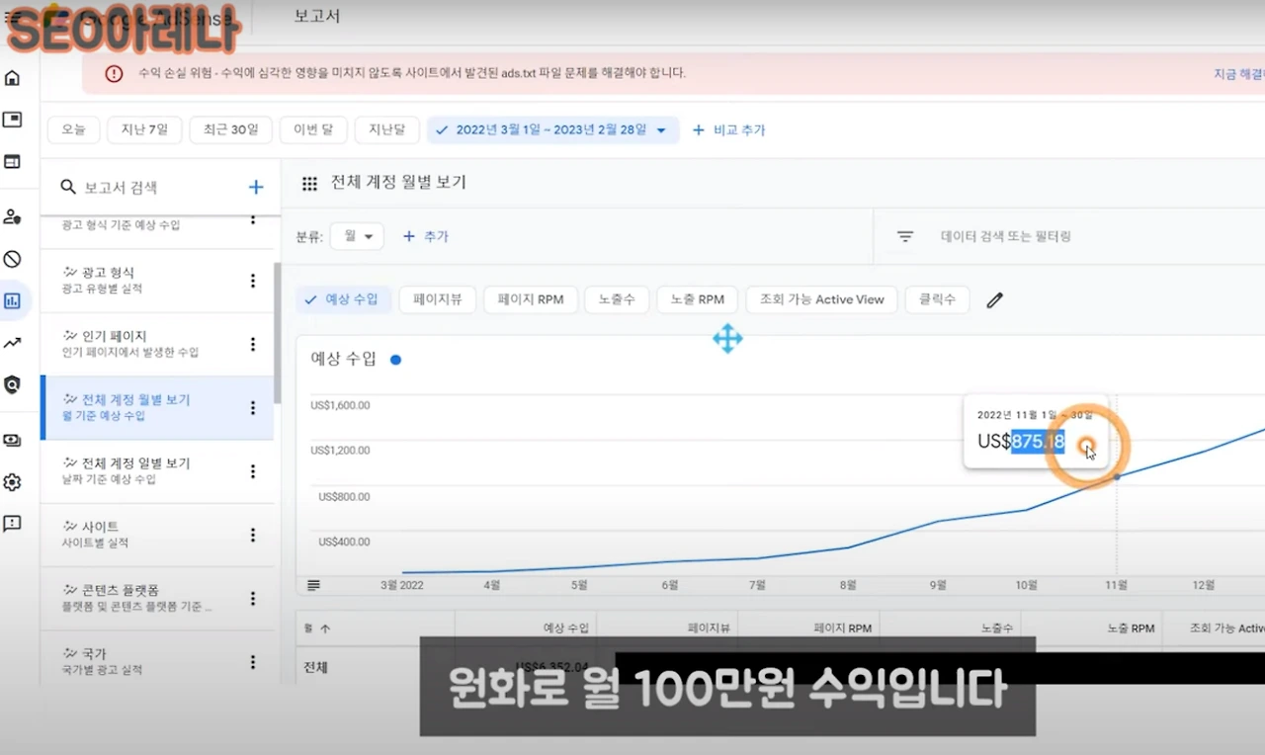Open more options for 전체 계정 월별 보기
The height and width of the screenshot is (755, 1265).
pyautogui.click(x=253, y=407)
